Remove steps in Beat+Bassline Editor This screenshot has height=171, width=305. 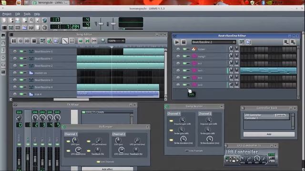coord(286,42)
